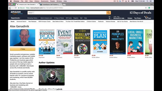Click the 12 Days of Deals banner
The height and width of the screenshot is (91, 162).
tap(140, 13)
